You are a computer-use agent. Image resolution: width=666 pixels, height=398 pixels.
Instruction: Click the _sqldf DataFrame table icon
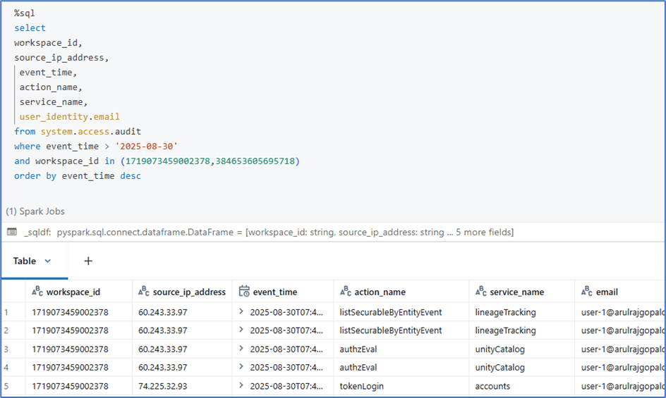coord(12,232)
